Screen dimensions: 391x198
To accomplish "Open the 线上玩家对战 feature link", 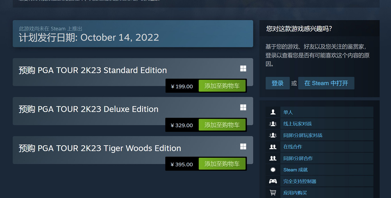I will click(x=297, y=124).
